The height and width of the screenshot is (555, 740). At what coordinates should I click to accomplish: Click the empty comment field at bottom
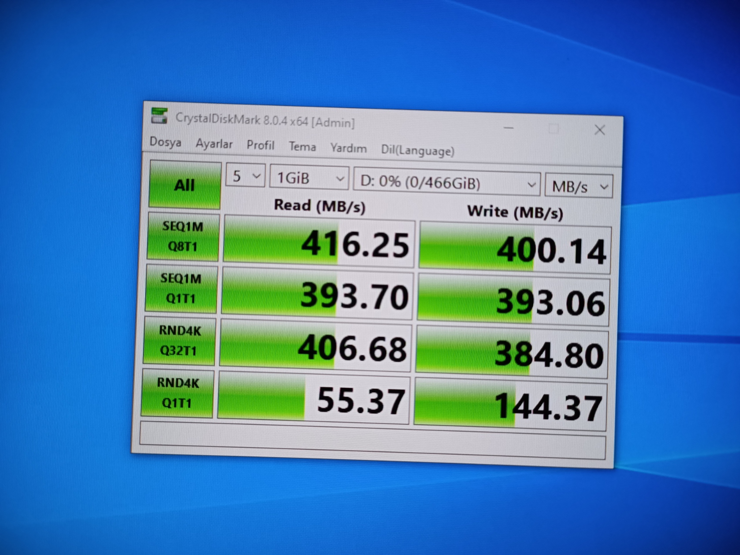point(373,440)
